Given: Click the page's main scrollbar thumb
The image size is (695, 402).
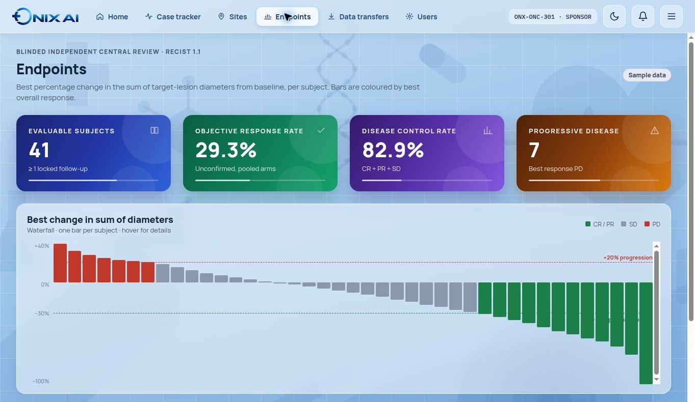Looking at the screenshot, I should tap(691, 182).
